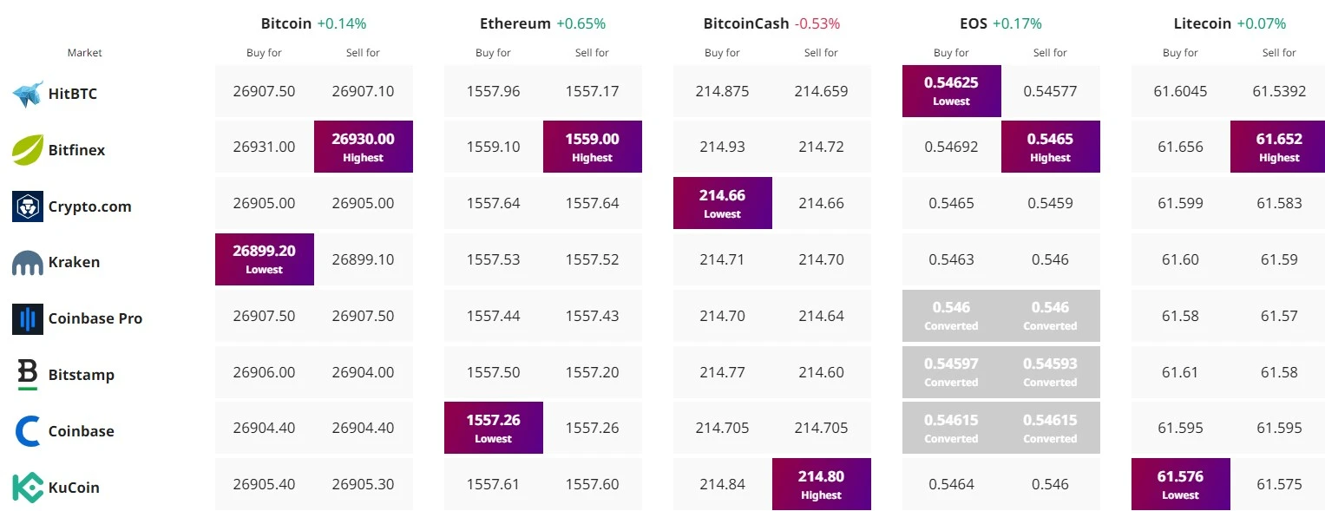Click the KuCoin green logo icon
The image size is (1325, 511).
click(28, 488)
